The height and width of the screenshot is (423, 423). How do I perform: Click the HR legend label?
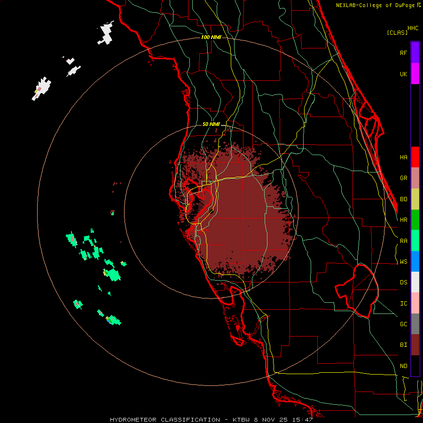(x=403, y=220)
